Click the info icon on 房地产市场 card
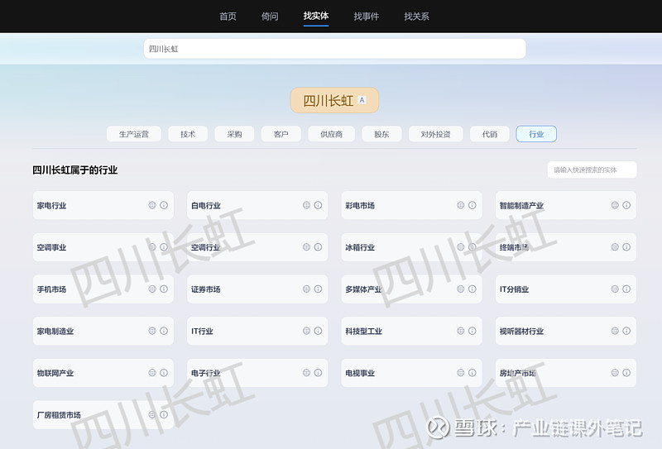 [626, 373]
